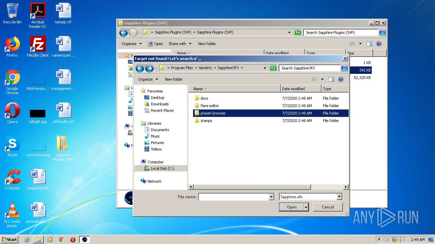Click the horizontal scrollbar in the file list
The width and height of the screenshot is (435, 244).
(252, 187)
